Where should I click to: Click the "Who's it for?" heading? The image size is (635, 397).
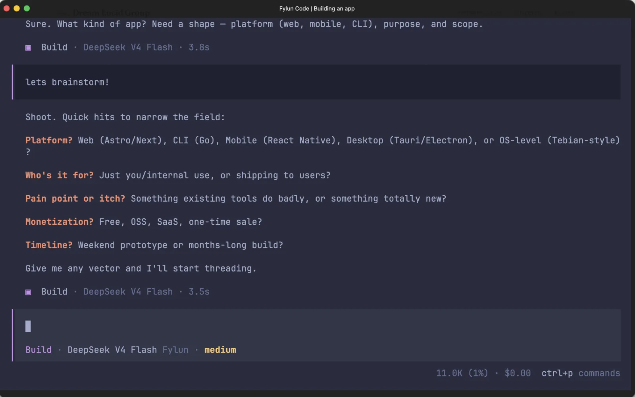tap(60, 175)
